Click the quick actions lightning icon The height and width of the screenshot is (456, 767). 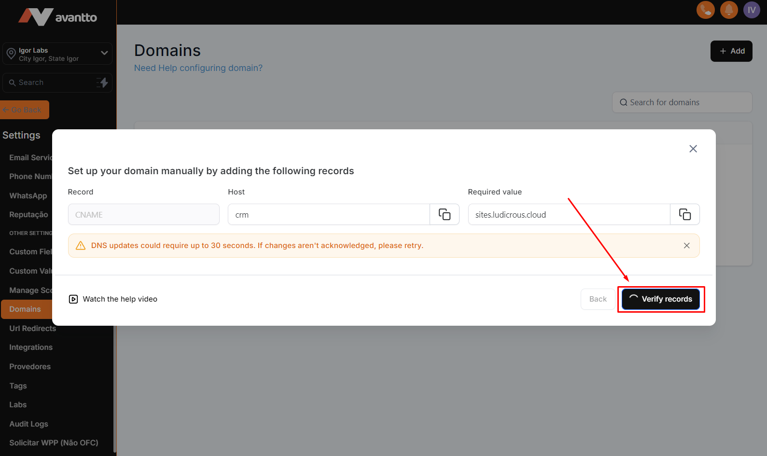102,83
